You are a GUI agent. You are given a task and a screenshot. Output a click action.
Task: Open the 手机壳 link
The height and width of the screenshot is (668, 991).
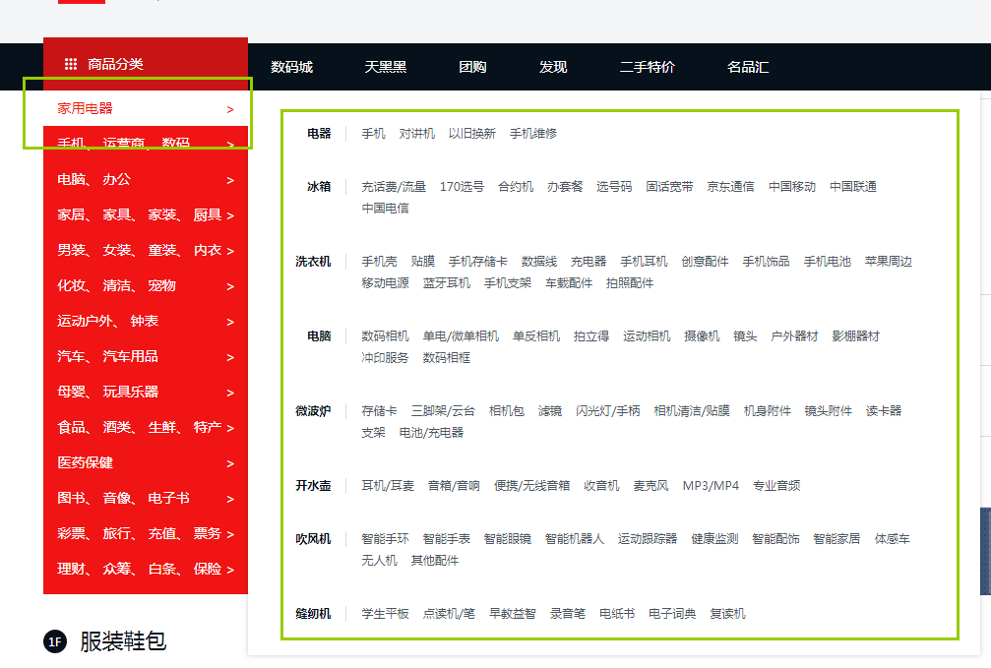pyautogui.click(x=379, y=262)
